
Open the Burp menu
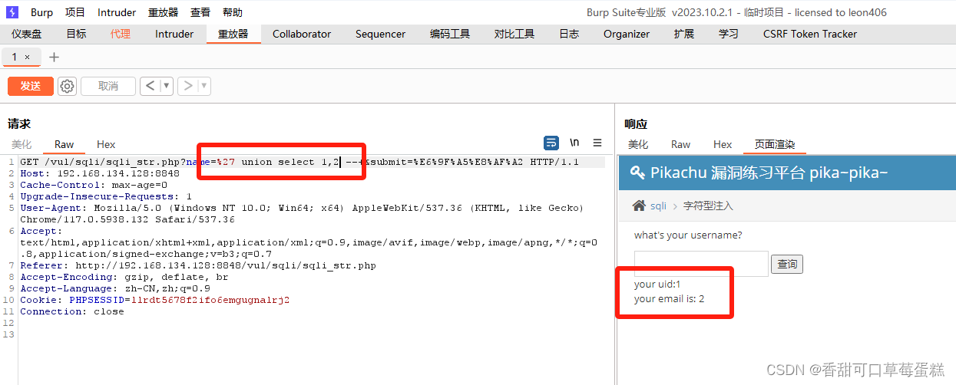point(42,12)
